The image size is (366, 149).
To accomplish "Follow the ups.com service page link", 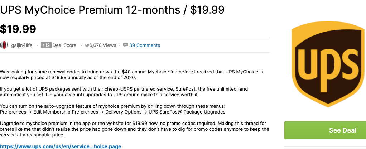I will [x=61, y=146].
